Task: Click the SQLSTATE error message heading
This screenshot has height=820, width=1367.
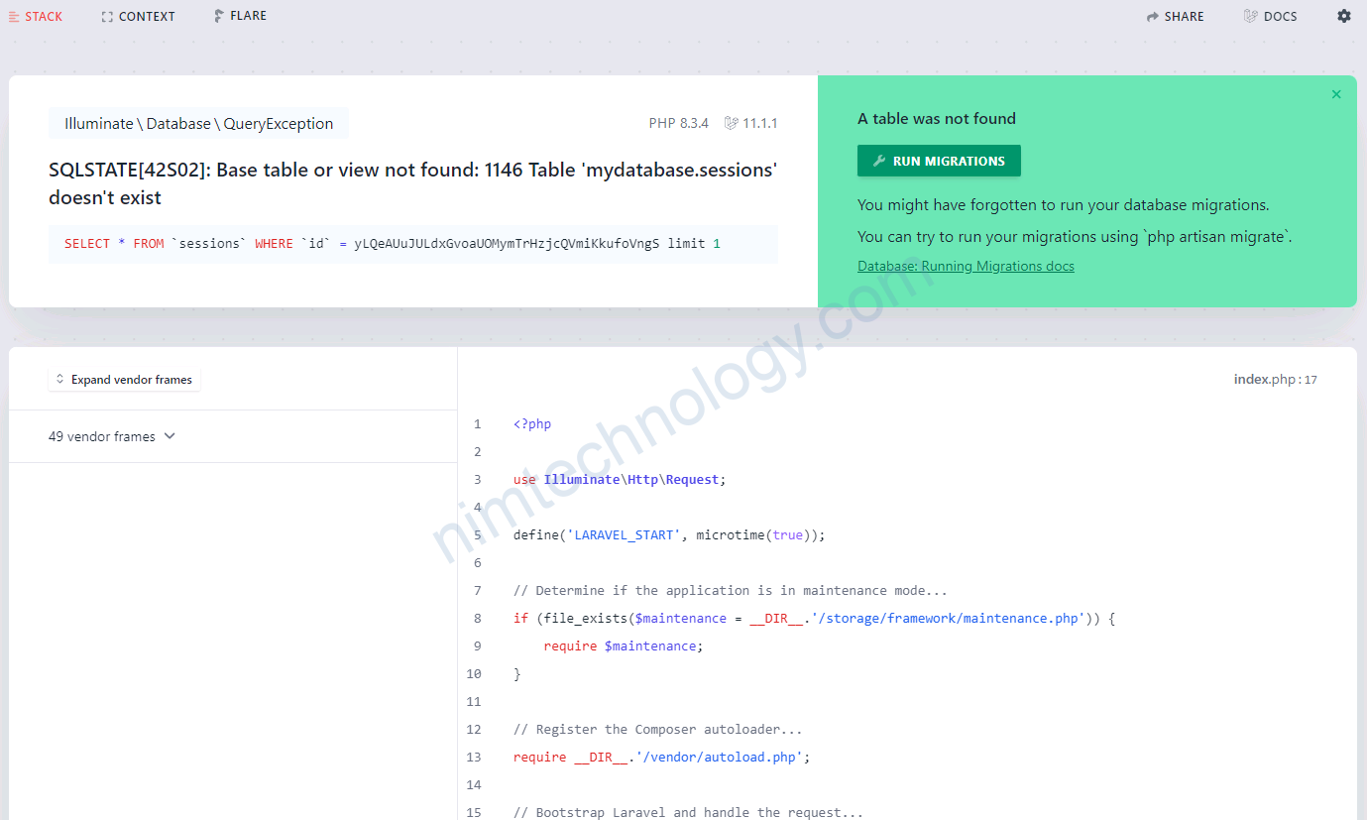Action: (x=412, y=183)
